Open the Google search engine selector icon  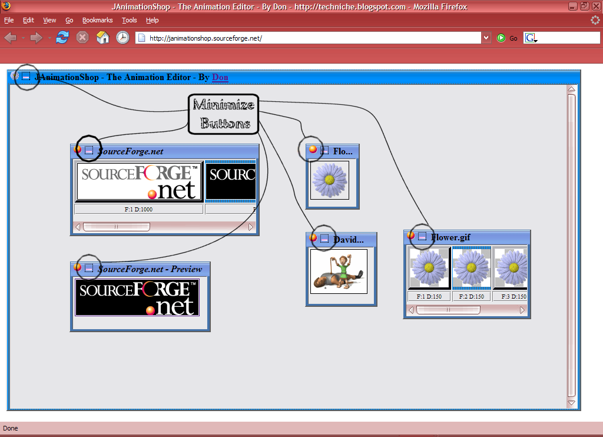pos(531,38)
